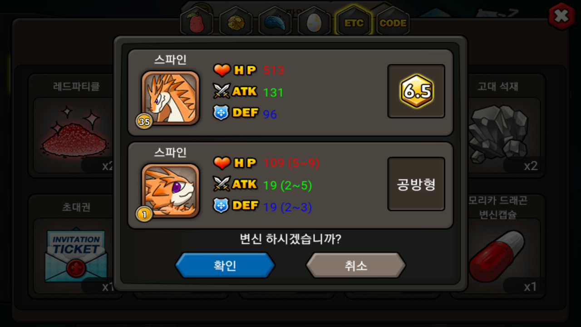
Task: Select the red fruit tab icon
Action: point(197,23)
